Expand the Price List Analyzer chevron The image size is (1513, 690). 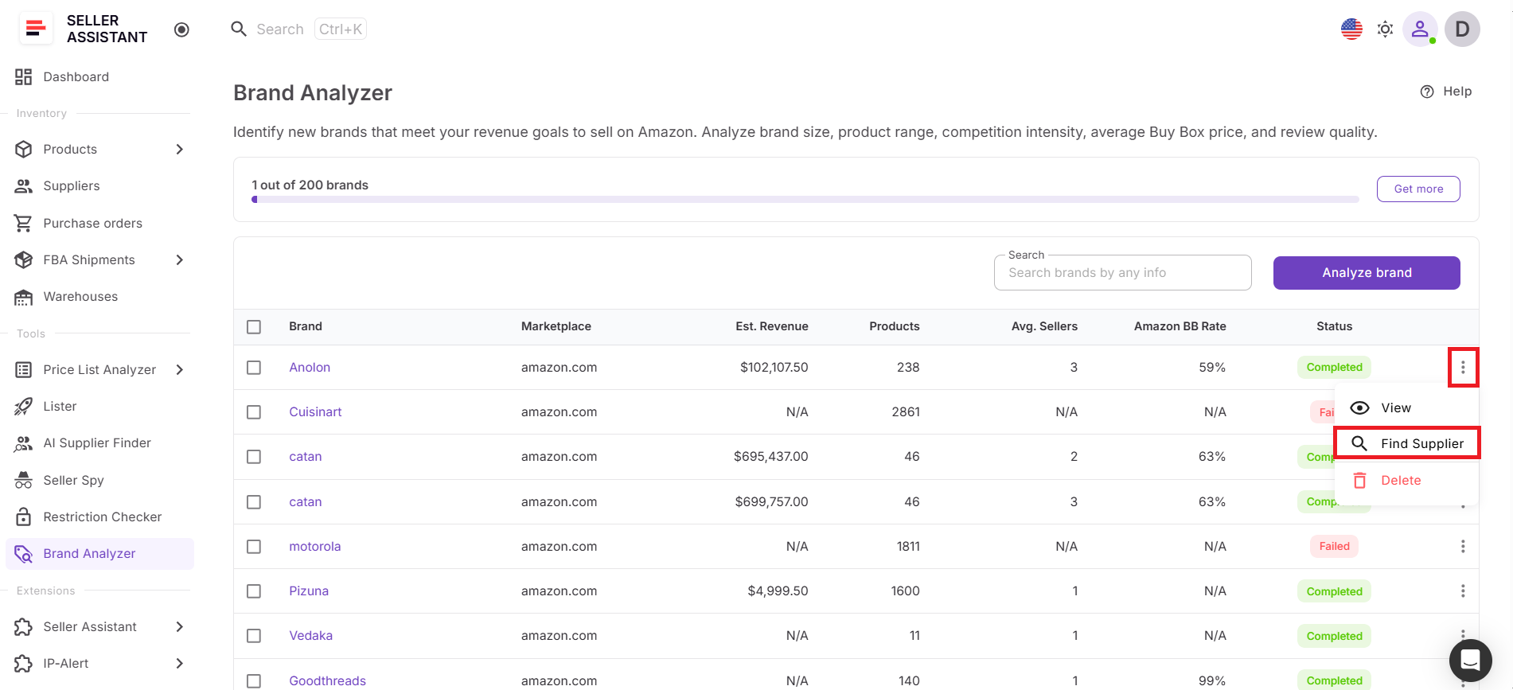point(180,370)
